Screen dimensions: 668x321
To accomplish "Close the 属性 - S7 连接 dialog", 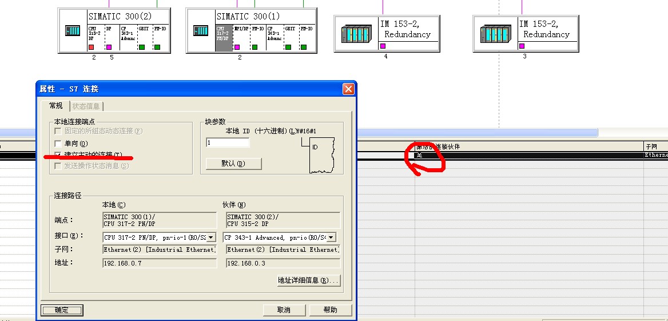I will point(348,89).
